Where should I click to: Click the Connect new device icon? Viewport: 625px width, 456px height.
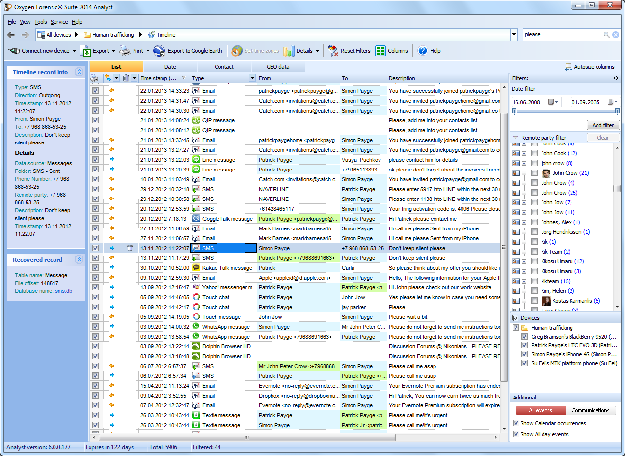(14, 51)
